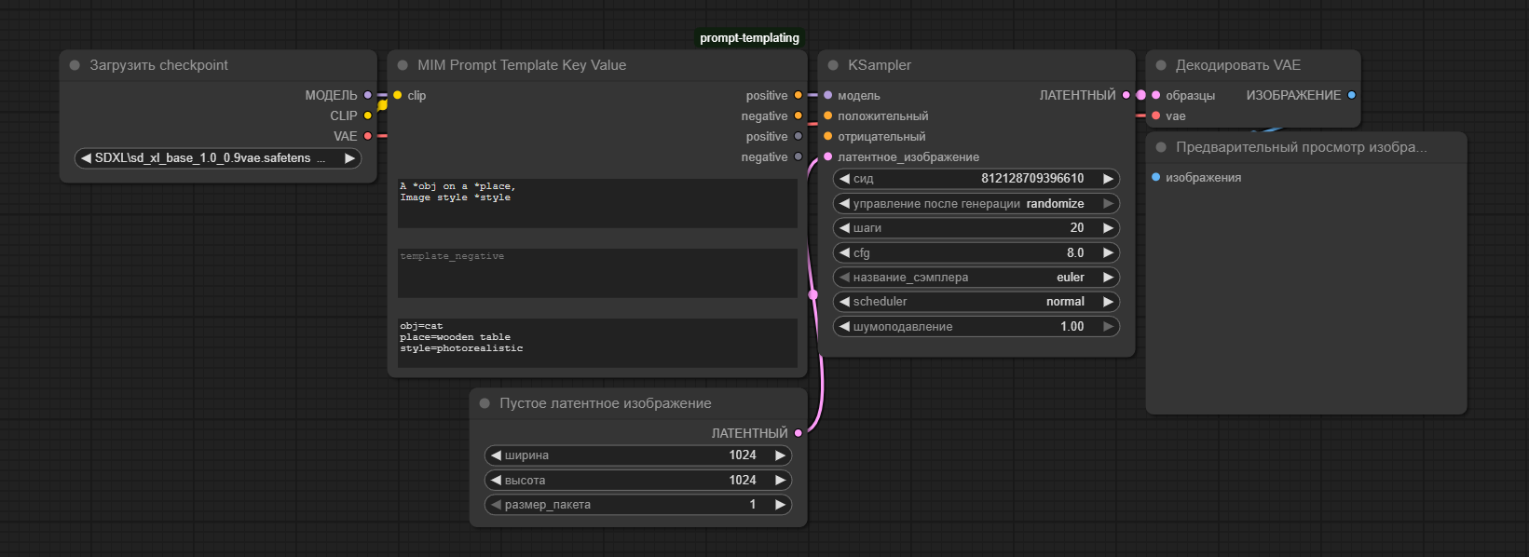Switch управление после генерации to previous option
The image size is (1529, 557).
tap(844, 203)
